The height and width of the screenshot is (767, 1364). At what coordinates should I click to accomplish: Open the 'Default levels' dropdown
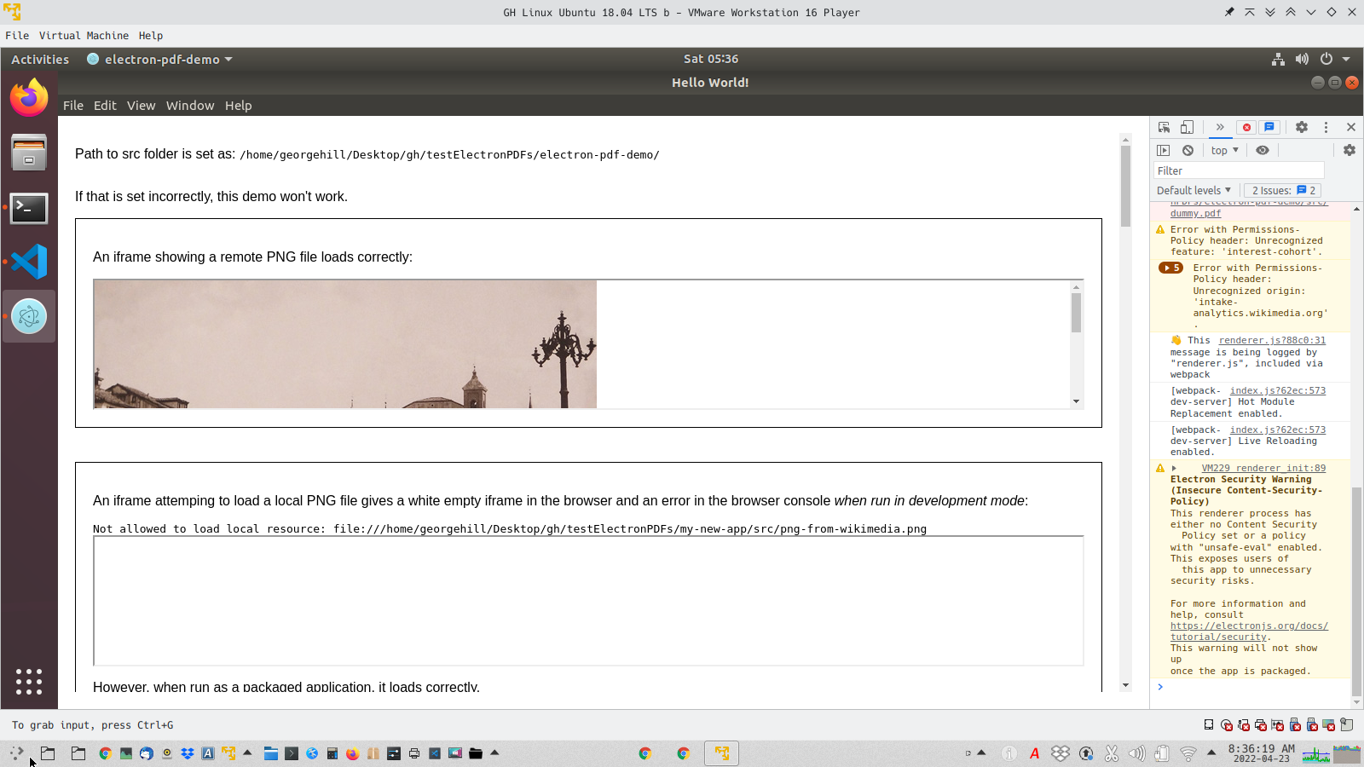click(x=1193, y=190)
